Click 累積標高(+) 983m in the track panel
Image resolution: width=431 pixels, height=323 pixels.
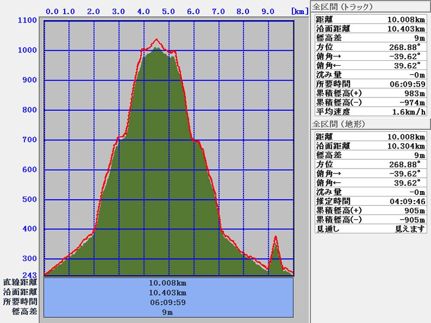pyautogui.click(x=370, y=93)
